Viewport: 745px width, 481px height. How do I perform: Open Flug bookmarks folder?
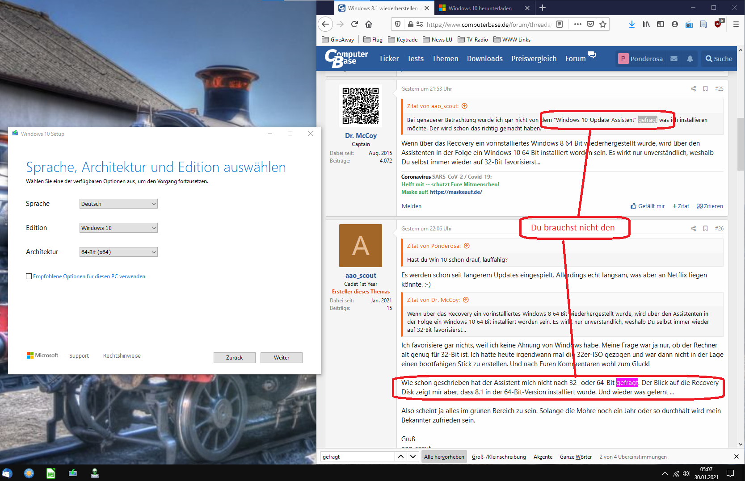tap(373, 39)
